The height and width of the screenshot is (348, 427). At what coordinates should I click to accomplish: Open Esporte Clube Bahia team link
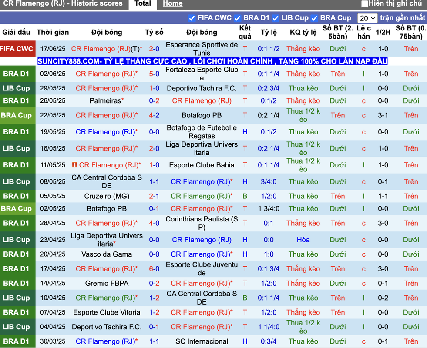click(202, 165)
